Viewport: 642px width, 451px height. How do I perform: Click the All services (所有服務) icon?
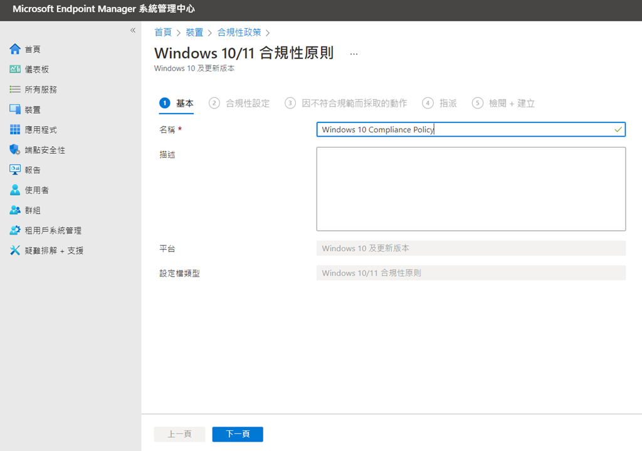(15, 90)
